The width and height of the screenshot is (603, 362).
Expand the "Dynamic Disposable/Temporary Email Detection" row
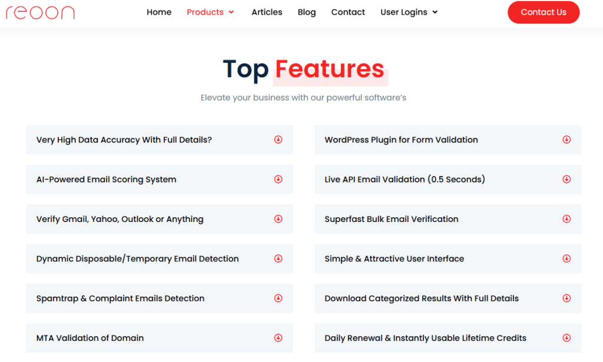(x=278, y=258)
